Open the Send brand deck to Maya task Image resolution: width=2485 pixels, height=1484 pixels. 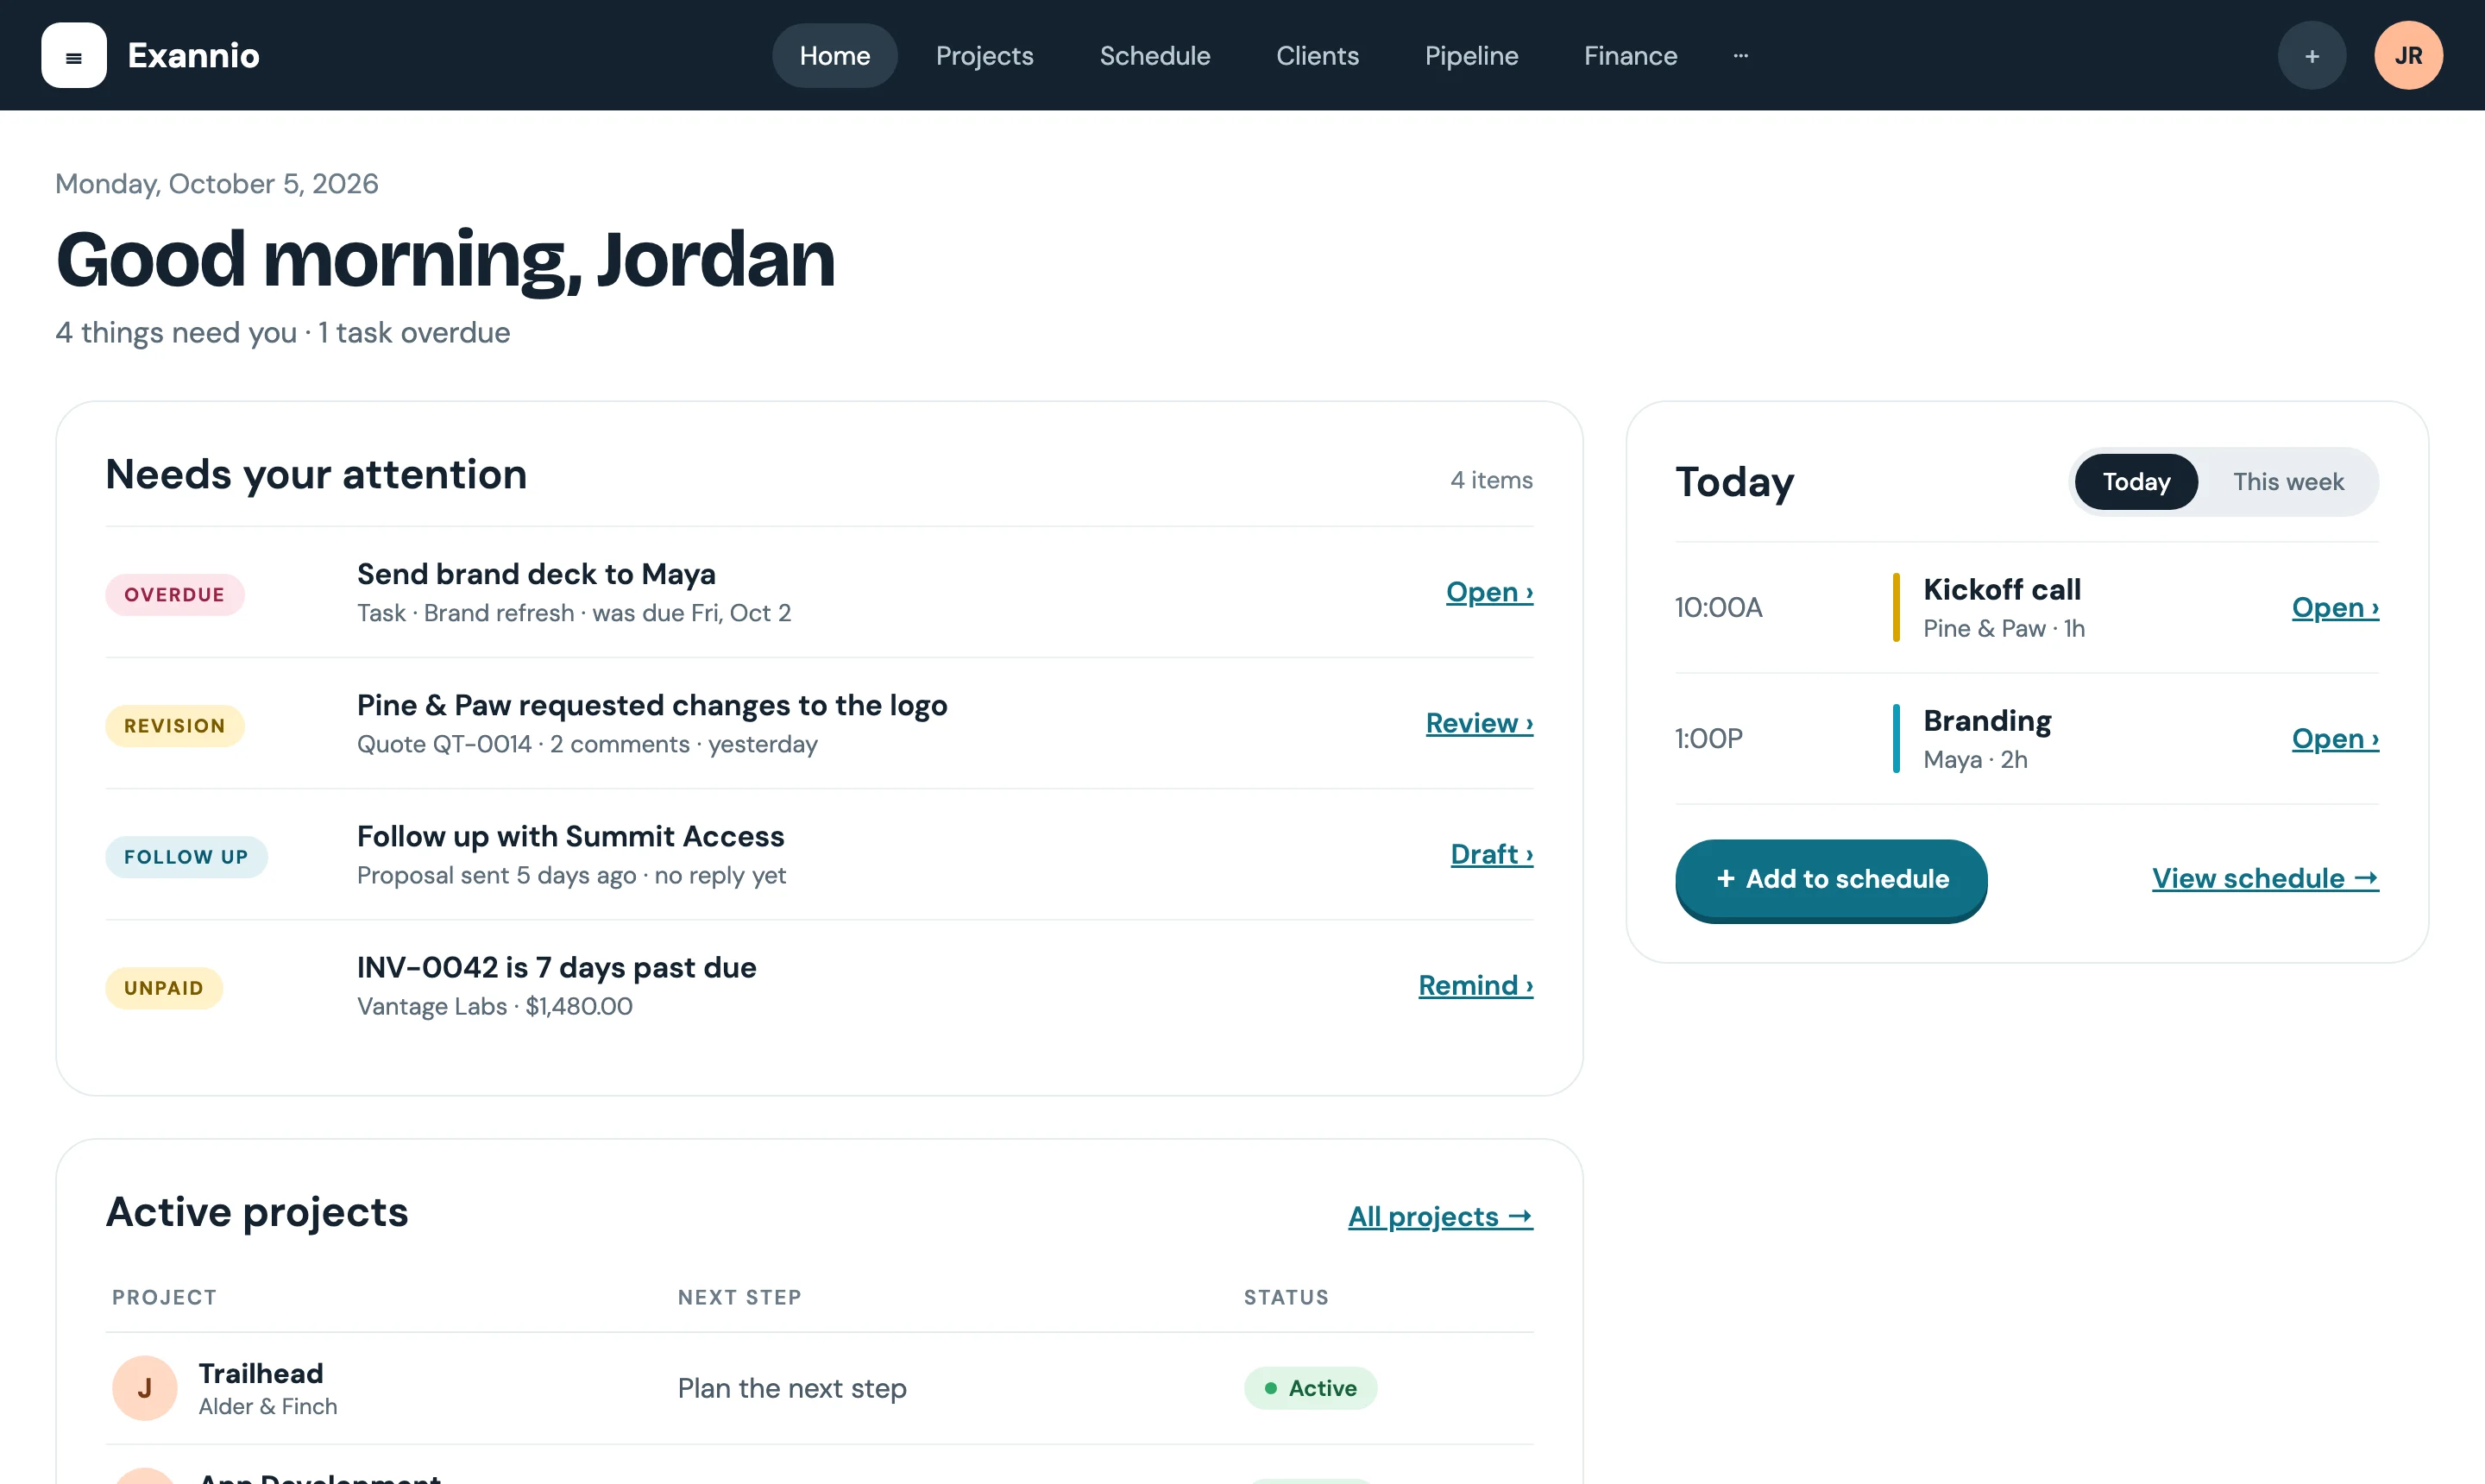(1489, 591)
